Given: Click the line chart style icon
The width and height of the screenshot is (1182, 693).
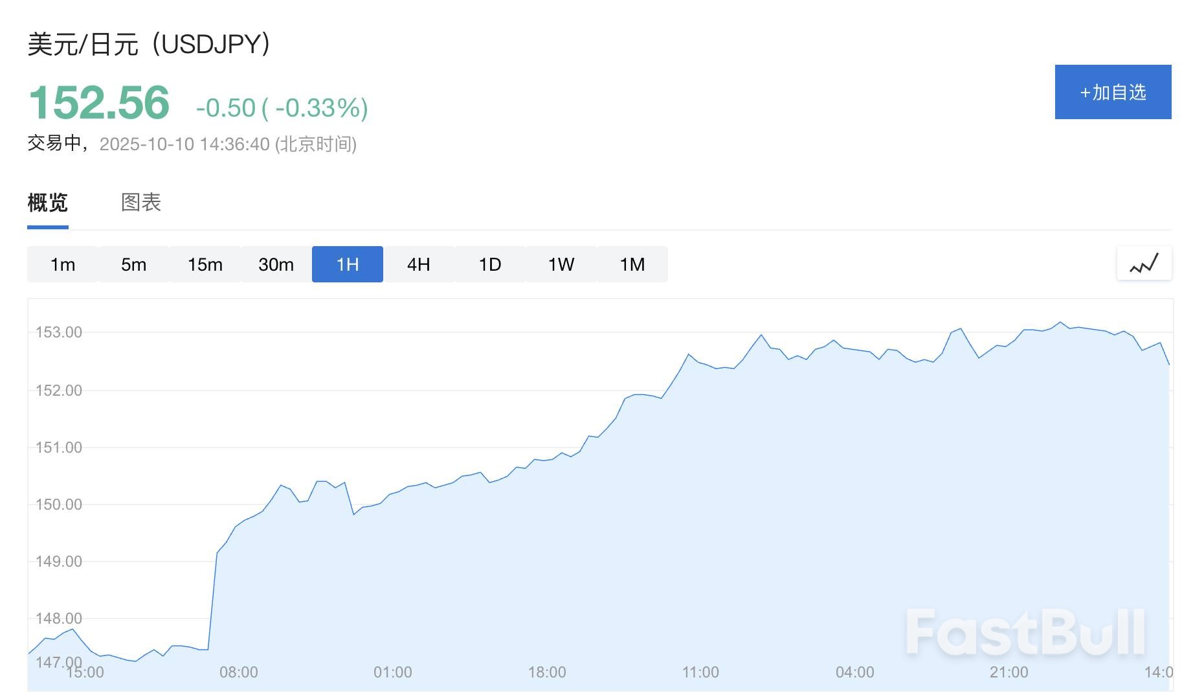Looking at the screenshot, I should (x=1144, y=264).
